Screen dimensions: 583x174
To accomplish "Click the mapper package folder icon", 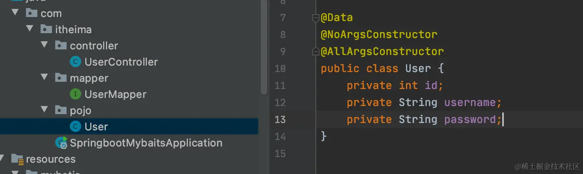I will click(x=61, y=78).
